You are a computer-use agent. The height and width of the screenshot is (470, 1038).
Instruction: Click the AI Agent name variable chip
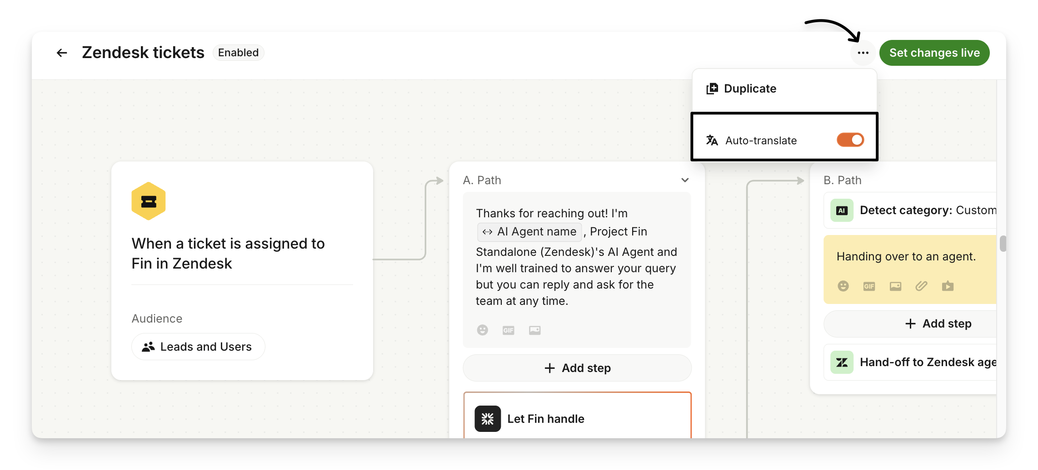pyautogui.click(x=529, y=232)
